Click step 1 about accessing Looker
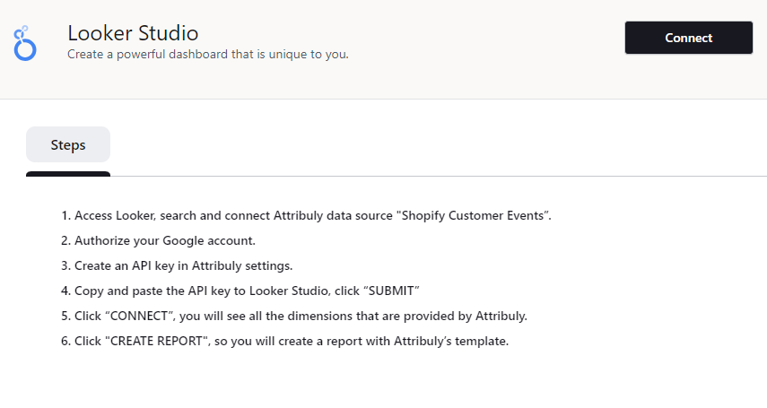The height and width of the screenshot is (408, 767). click(306, 215)
